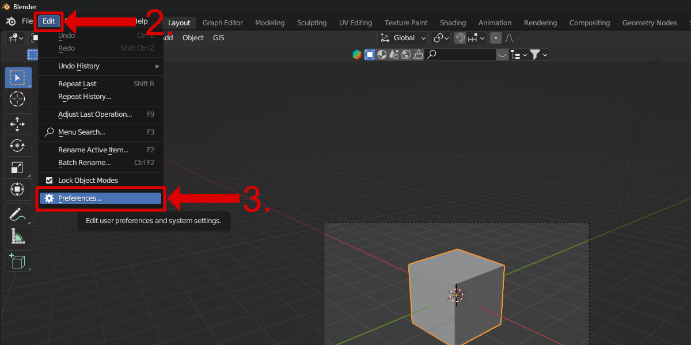Image resolution: width=691 pixels, height=345 pixels.
Task: Click the paint brush icon
Action: click(419, 55)
